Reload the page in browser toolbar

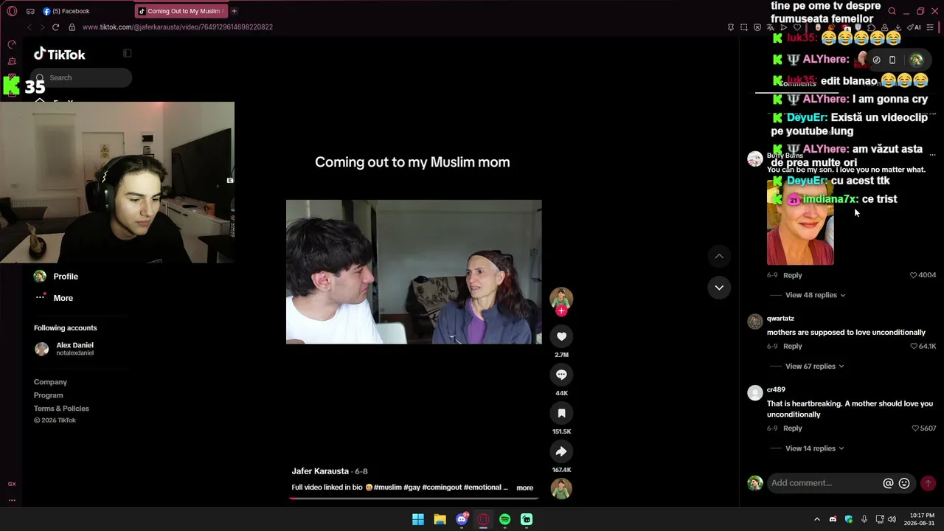pyautogui.click(x=55, y=27)
